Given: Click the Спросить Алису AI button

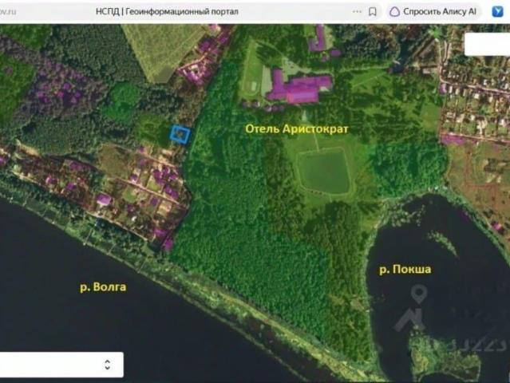Looking at the screenshot, I should point(433,12).
